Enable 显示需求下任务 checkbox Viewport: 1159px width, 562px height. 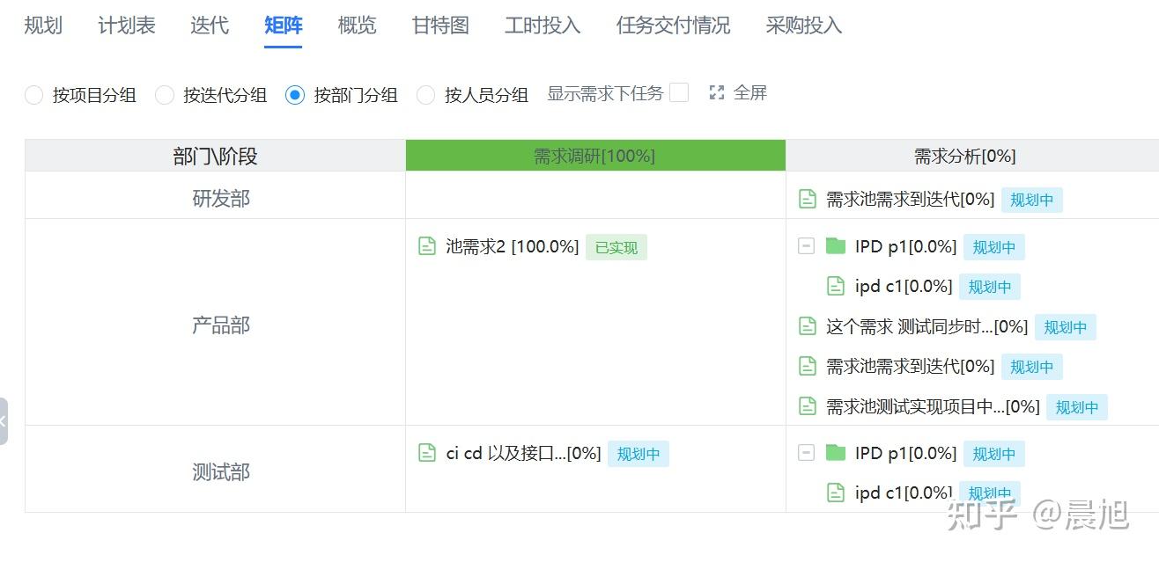tap(679, 93)
